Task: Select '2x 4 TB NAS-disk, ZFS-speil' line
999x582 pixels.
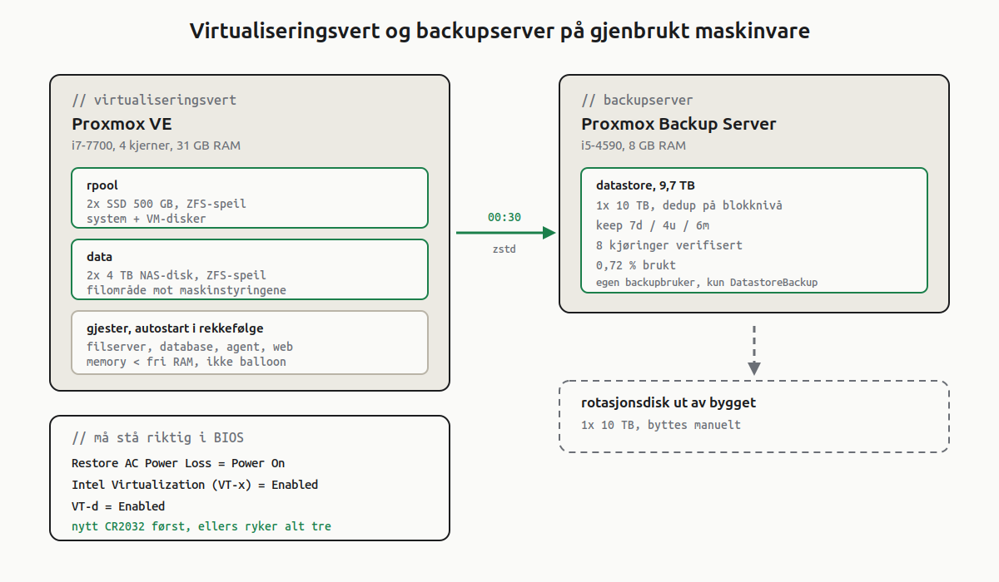Action: coord(176,275)
